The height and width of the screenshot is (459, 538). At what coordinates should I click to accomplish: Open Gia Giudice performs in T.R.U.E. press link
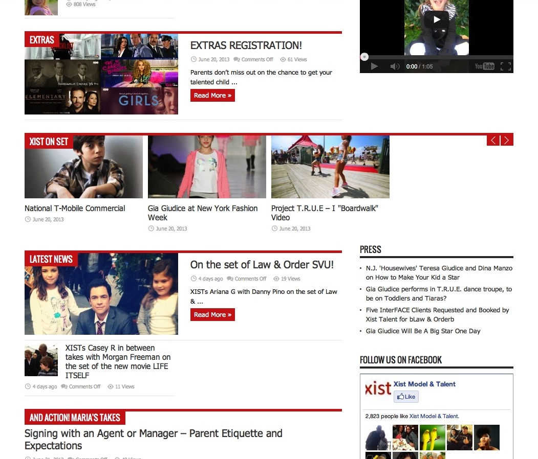[x=439, y=293]
